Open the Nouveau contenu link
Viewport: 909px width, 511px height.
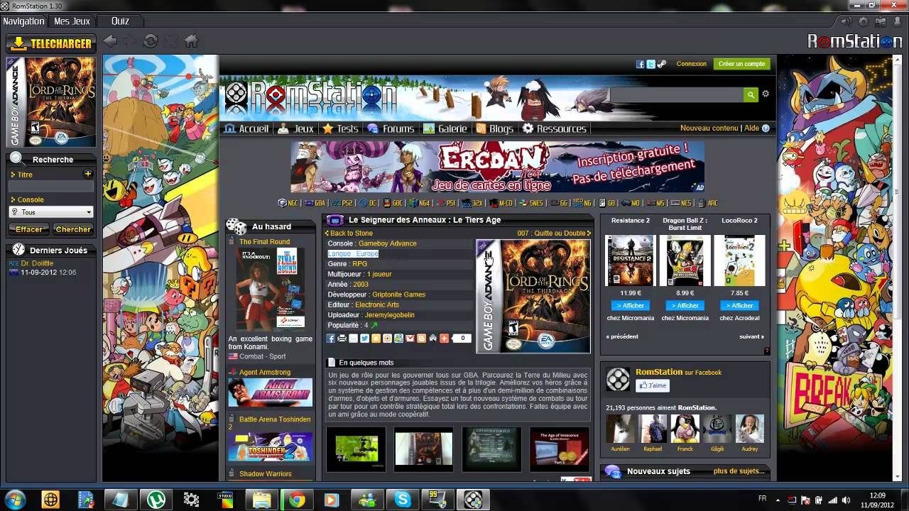pyautogui.click(x=709, y=128)
